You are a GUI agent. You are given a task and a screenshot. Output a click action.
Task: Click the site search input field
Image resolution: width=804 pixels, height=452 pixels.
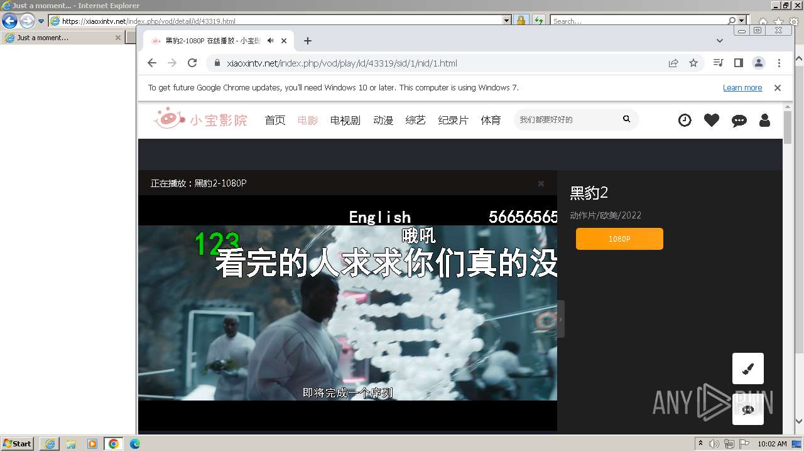(x=567, y=119)
